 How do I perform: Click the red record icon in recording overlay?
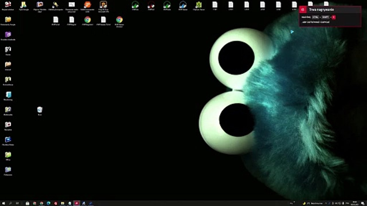click(x=303, y=10)
